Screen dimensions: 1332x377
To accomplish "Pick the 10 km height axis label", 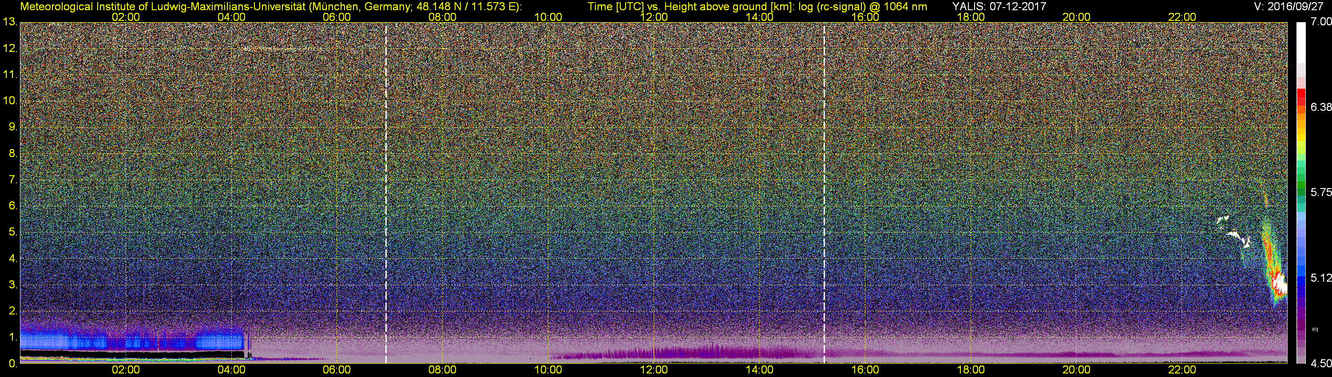I will tap(9, 101).
